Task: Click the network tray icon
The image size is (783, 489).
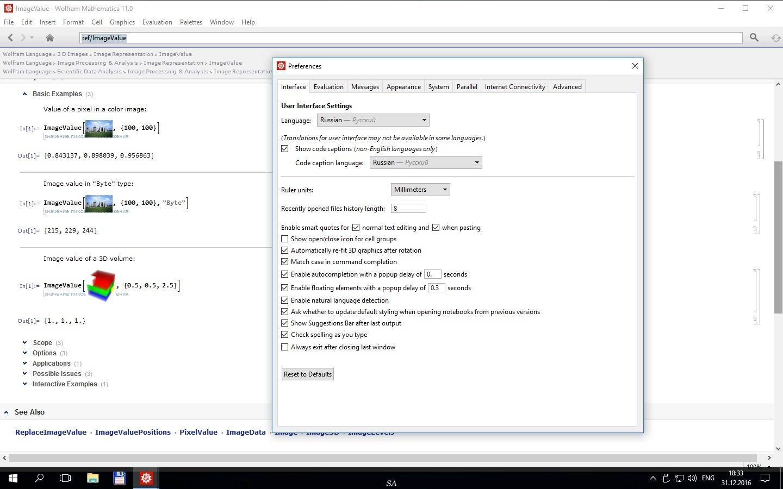Action: tap(679, 478)
